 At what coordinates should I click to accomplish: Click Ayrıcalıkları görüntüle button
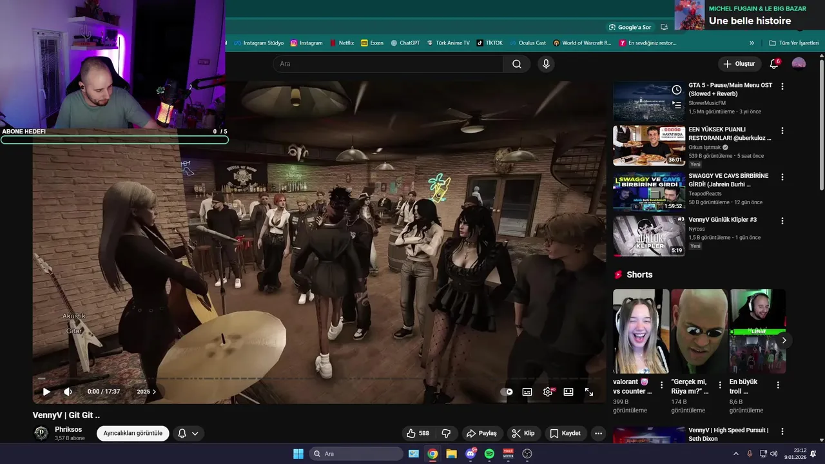point(133,433)
